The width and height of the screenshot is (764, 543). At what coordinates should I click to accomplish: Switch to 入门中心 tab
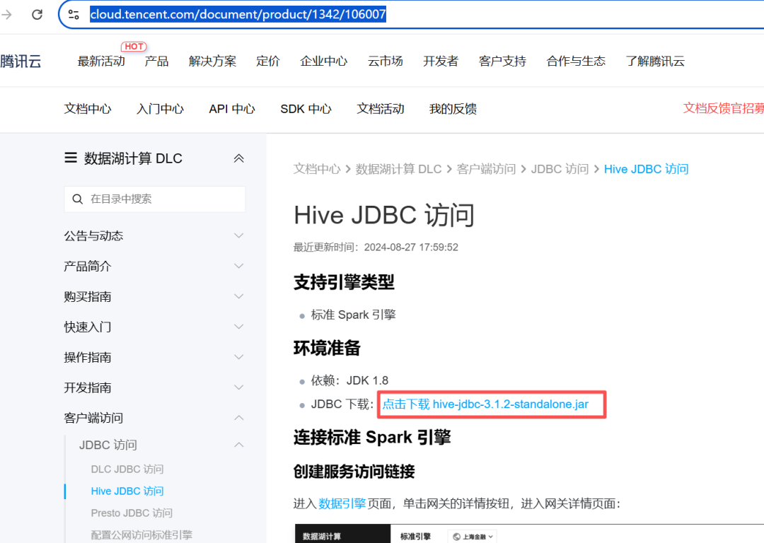(x=160, y=109)
